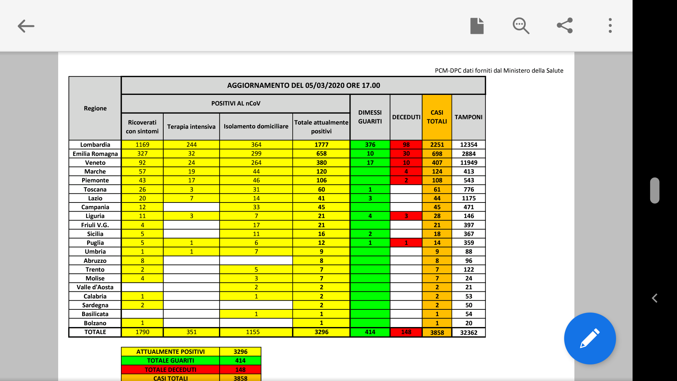Screen dimensions: 677x381
Task: Select the ATTUALMENTE POSITIVI summary cell
Action: click(170, 352)
